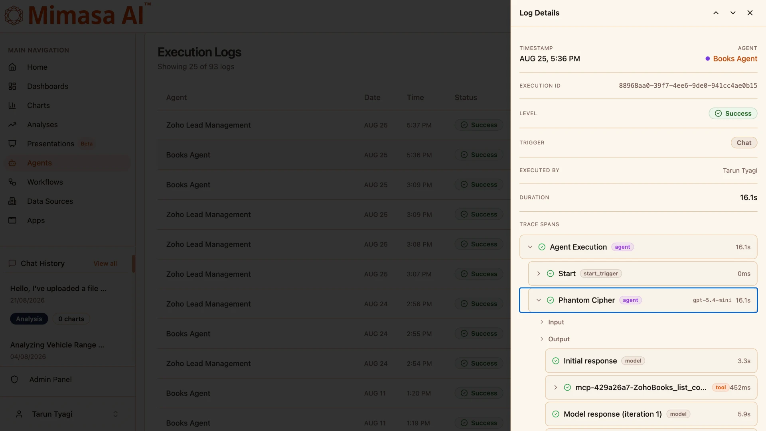Click the Start span success check icon

pyautogui.click(x=550, y=274)
